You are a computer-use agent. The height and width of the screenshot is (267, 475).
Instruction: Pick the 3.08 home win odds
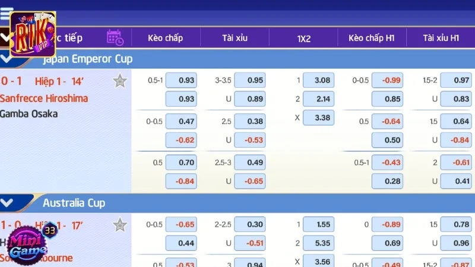pos(318,80)
